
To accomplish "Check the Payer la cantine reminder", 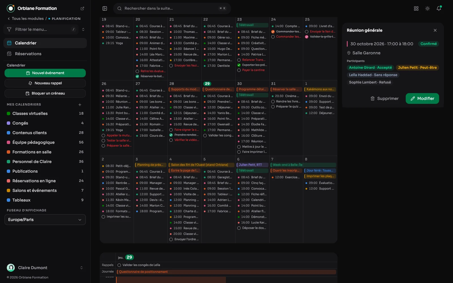I will pos(239,70).
